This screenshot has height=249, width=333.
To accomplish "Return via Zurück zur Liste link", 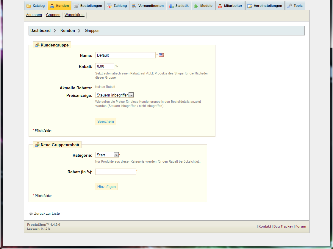I will (x=47, y=214).
